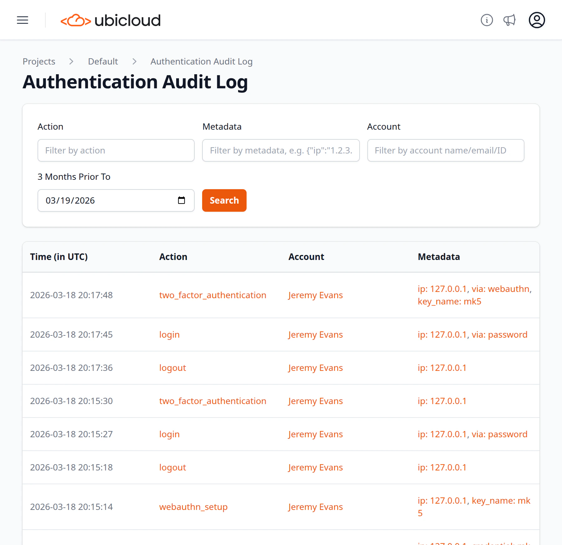
Task: Open the info help icon
Action: (x=487, y=20)
